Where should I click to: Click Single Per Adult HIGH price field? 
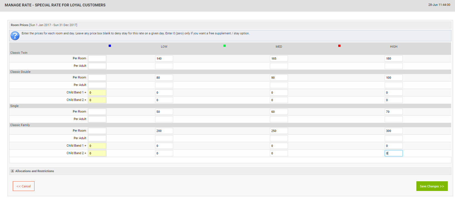pos(394,119)
